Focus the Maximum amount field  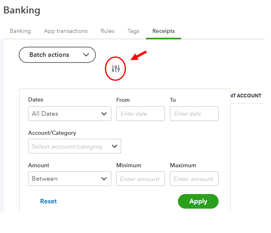tap(194, 179)
